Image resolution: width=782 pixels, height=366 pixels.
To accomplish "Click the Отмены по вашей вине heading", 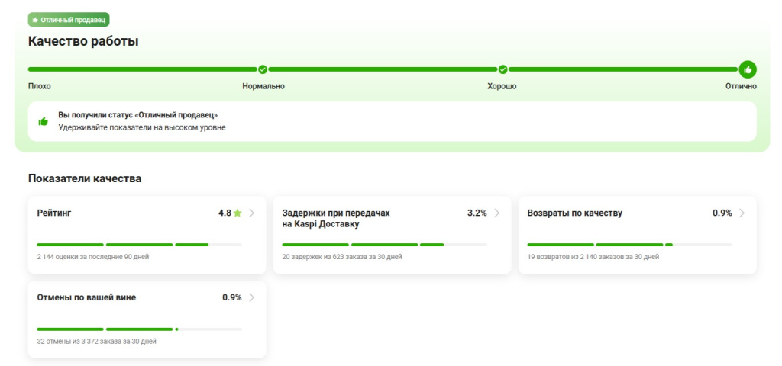I will [86, 297].
